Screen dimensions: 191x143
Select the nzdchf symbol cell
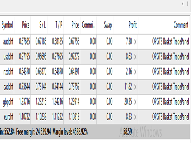click(x=8, y=71)
